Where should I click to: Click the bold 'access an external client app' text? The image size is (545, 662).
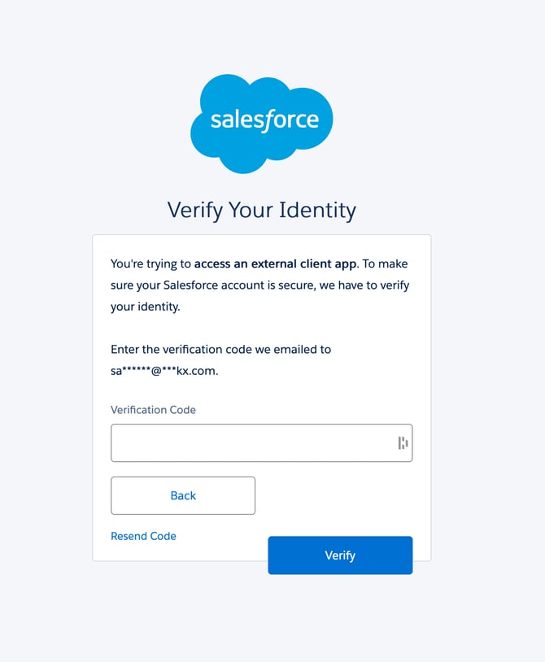[x=275, y=263]
